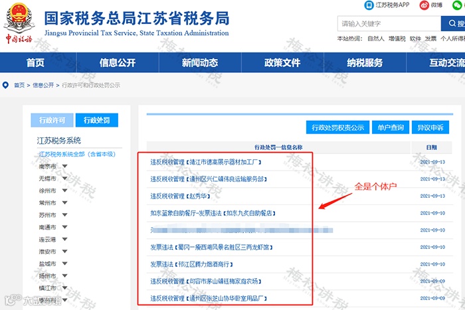Expand the arrow beside 南通市
The width and height of the screenshot is (465, 310).
[64, 227]
